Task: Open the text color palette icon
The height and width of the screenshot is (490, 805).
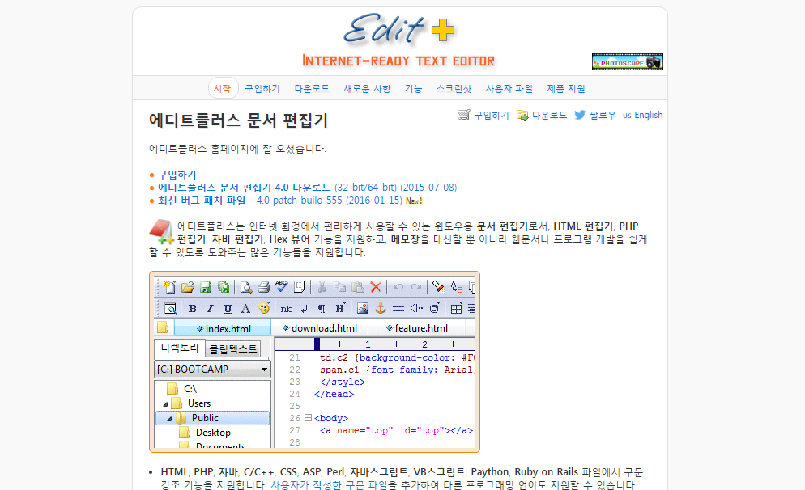Action: pos(264,308)
